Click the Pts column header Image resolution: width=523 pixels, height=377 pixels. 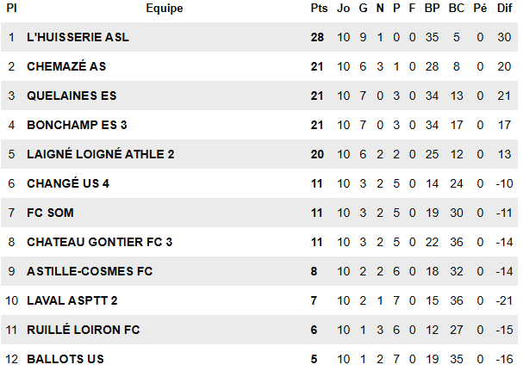[x=318, y=8]
